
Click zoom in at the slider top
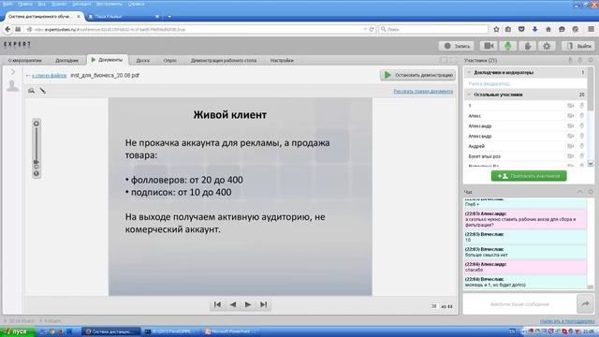tap(37, 124)
